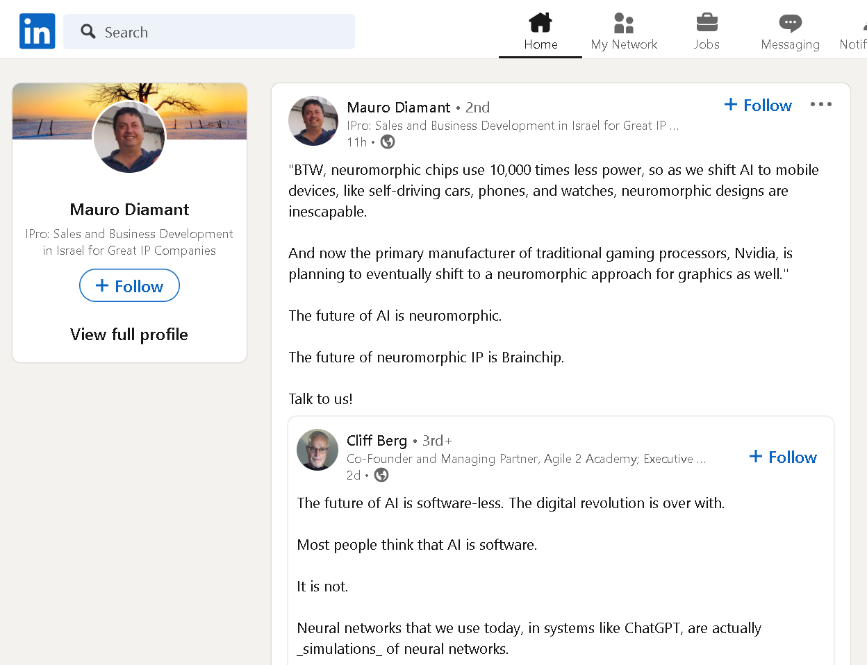The height and width of the screenshot is (665, 867).
Task: Click the '2nd' connection degree label
Action: (478, 108)
